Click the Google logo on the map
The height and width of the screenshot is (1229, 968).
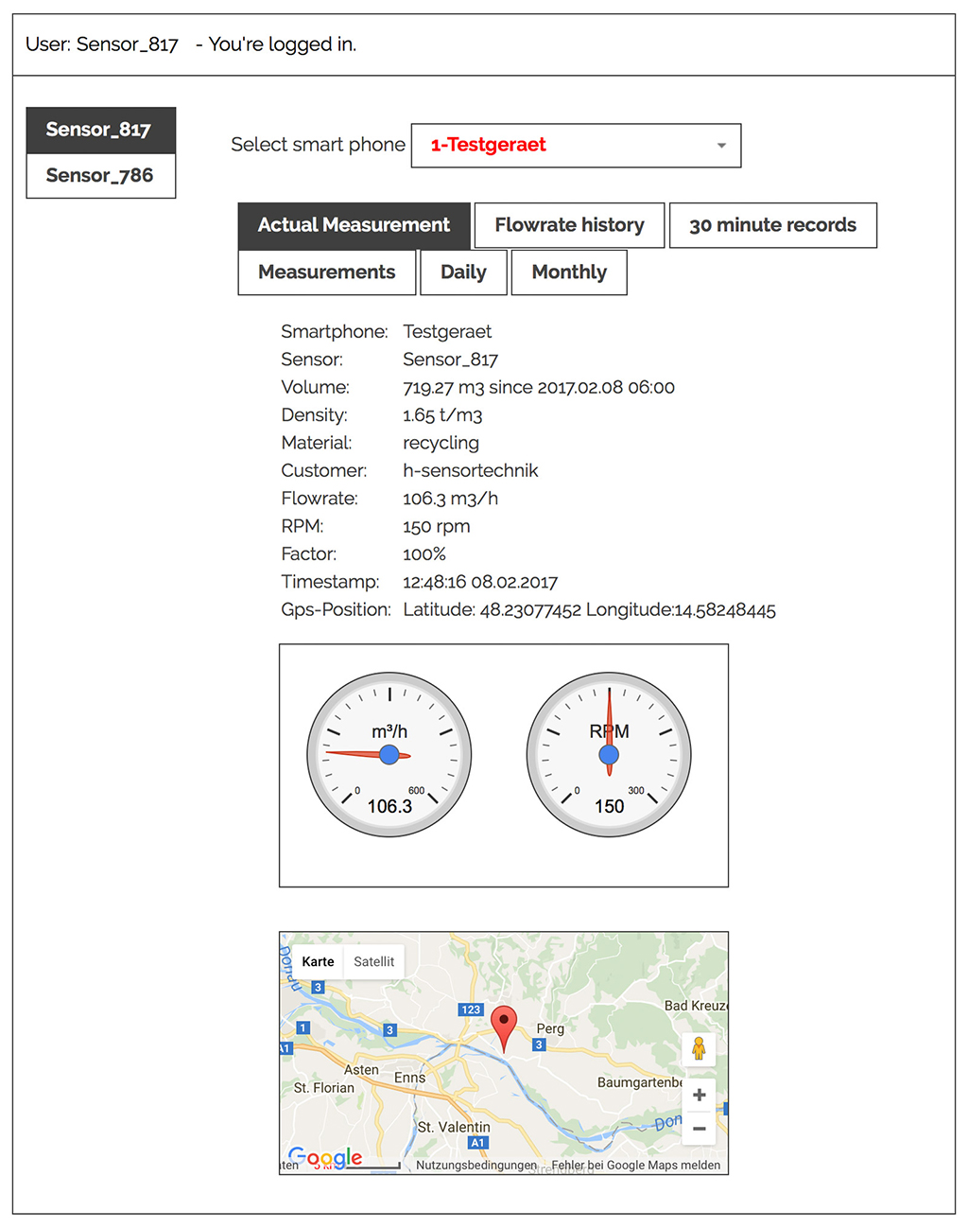(x=325, y=1157)
